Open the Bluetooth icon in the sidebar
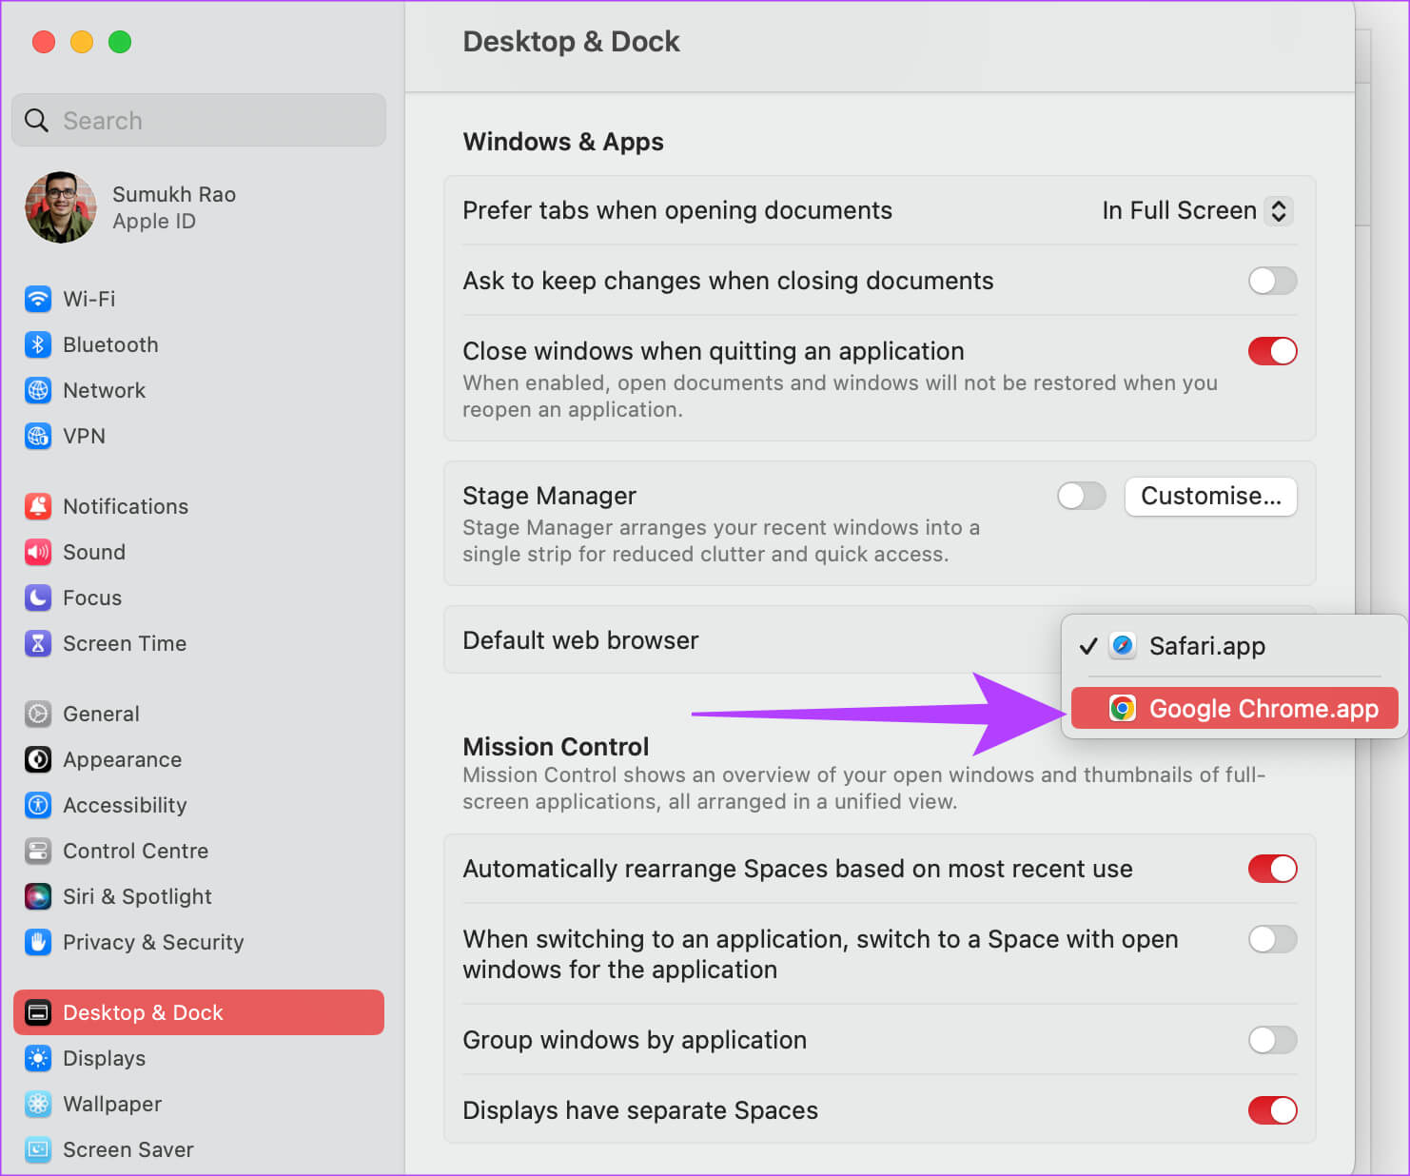Screen dimensions: 1410x1176 (x=38, y=344)
